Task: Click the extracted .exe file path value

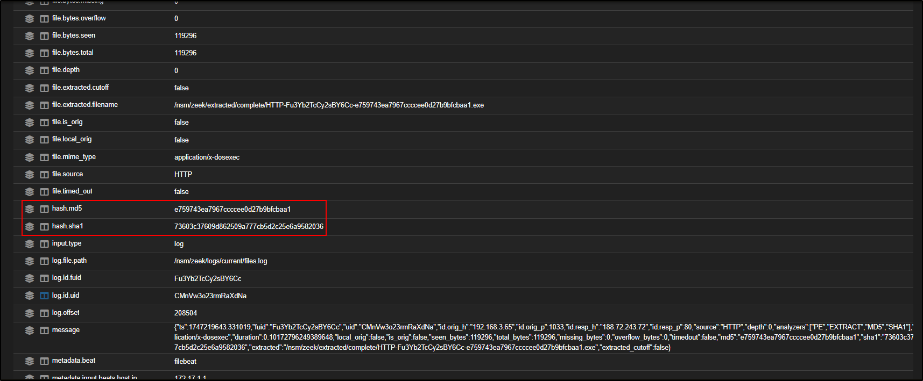Action: 328,105
